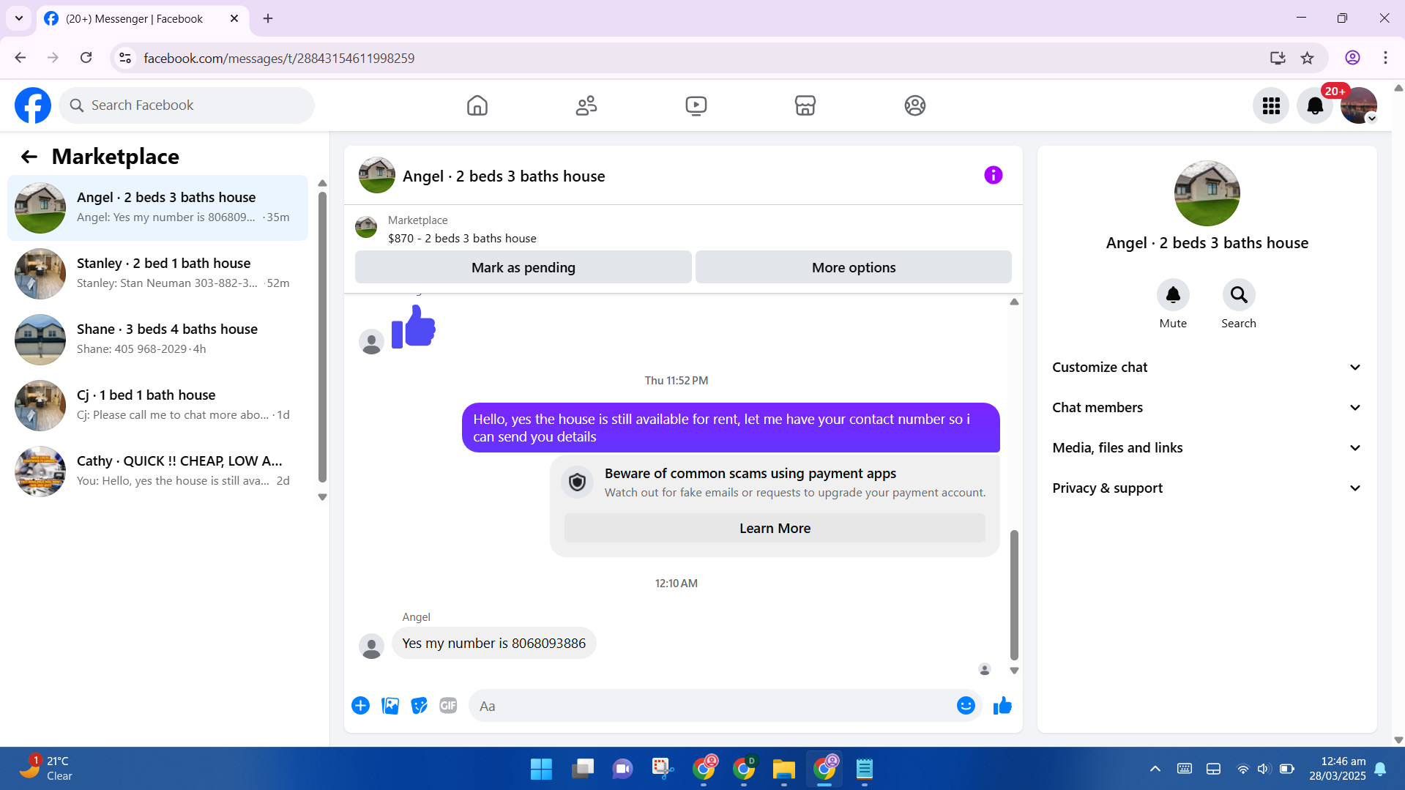Viewport: 1405px width, 790px height.
Task: Open a new browser tab
Action: pyautogui.click(x=268, y=18)
